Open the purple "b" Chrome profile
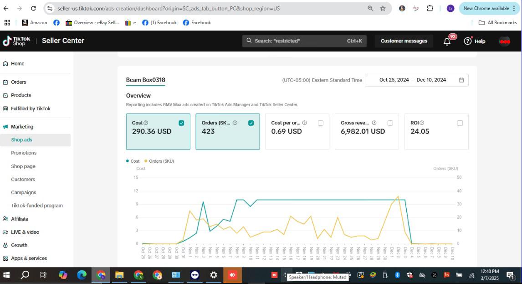Viewport: 522px width, 284px height. [450, 9]
